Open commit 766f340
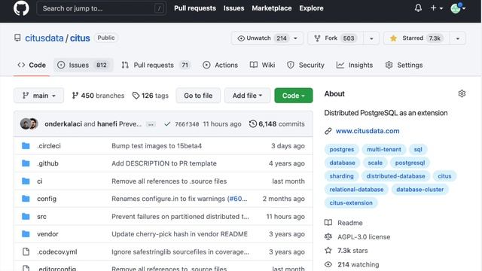482x271 pixels. tap(187, 124)
